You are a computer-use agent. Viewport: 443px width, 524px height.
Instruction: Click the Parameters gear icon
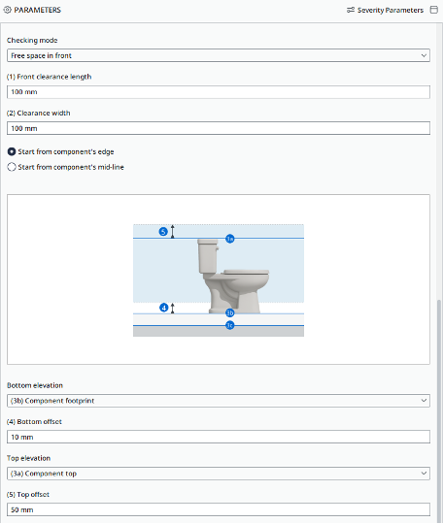click(7, 10)
